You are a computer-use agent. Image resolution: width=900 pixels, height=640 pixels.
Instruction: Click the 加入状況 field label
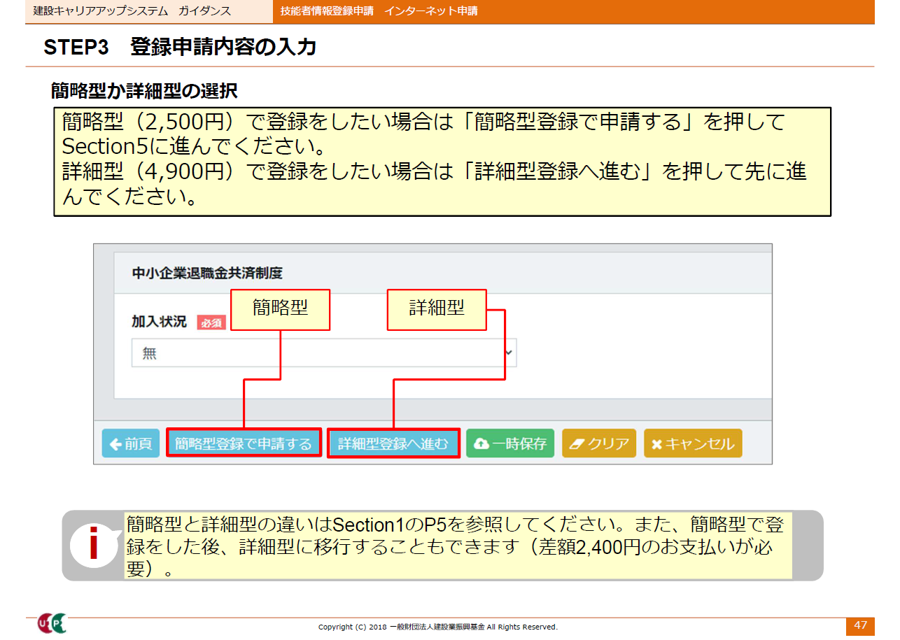coord(159,322)
